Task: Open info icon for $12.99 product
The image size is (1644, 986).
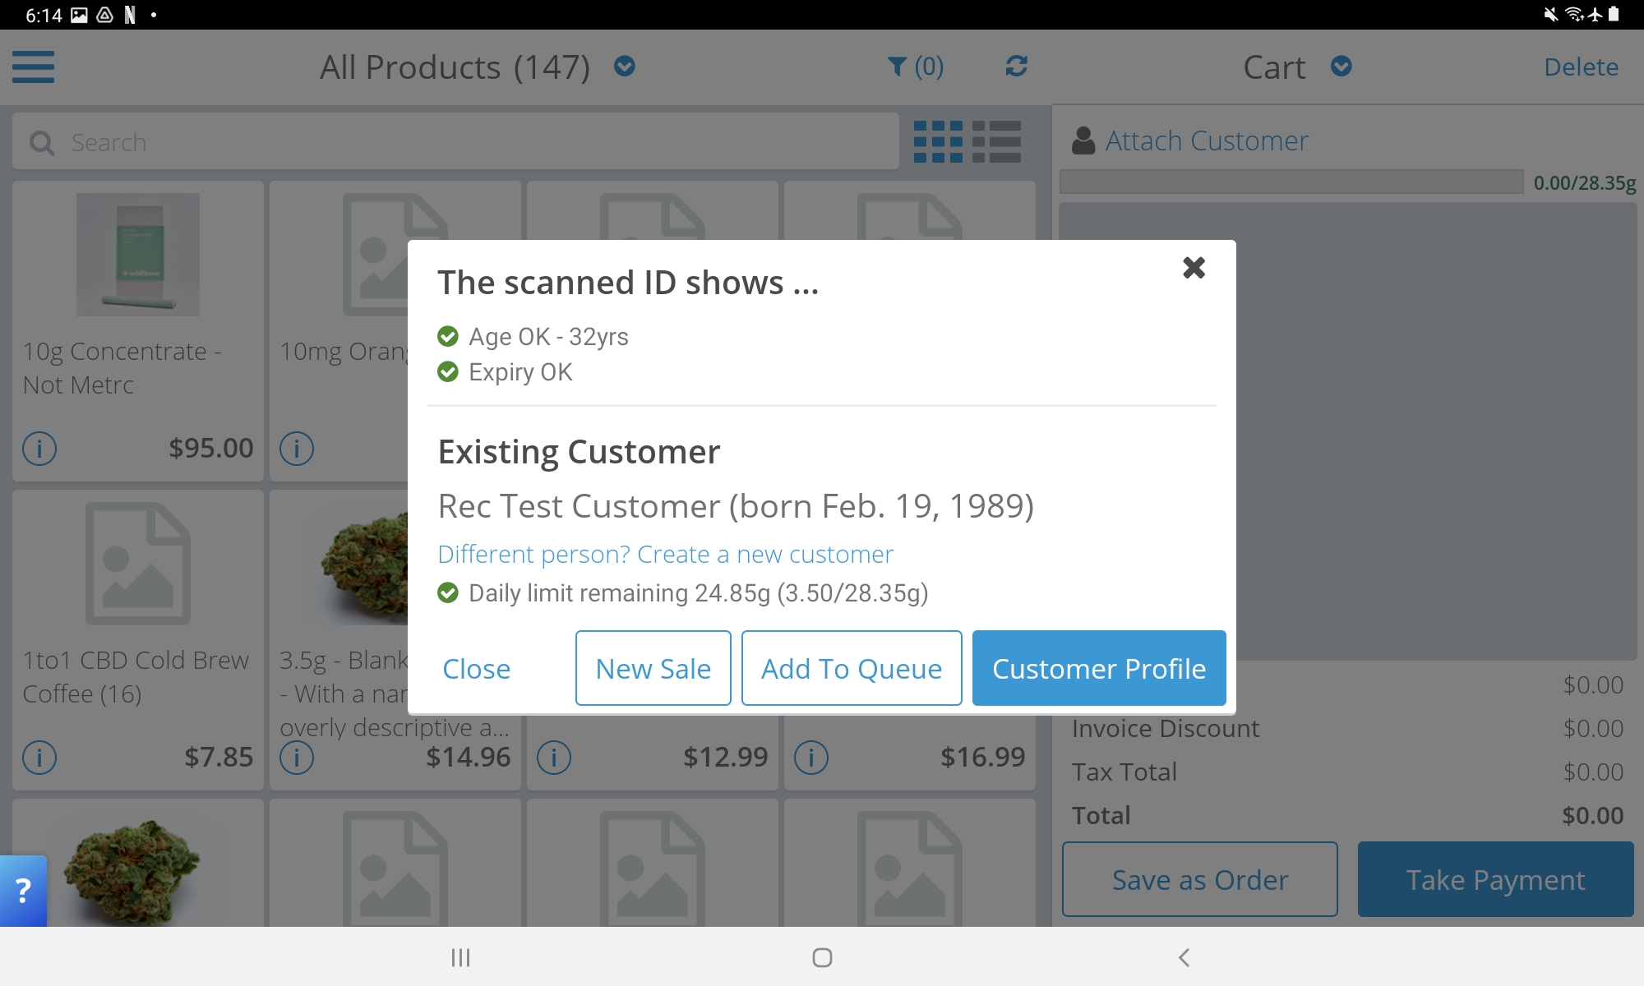Action: pyautogui.click(x=554, y=758)
